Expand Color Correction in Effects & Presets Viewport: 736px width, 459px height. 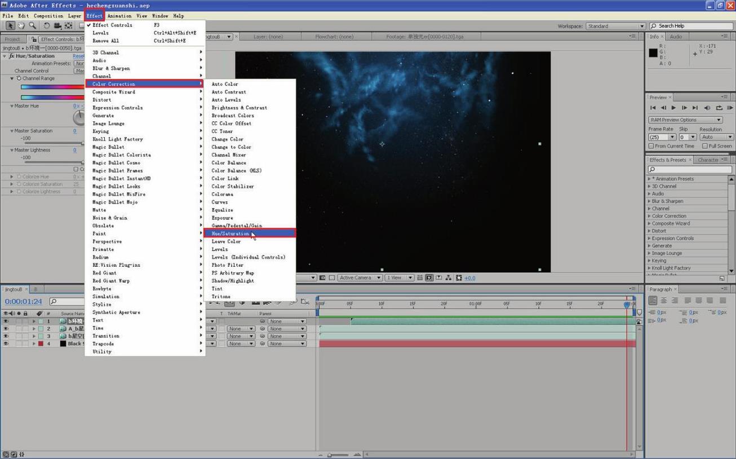pyautogui.click(x=649, y=216)
